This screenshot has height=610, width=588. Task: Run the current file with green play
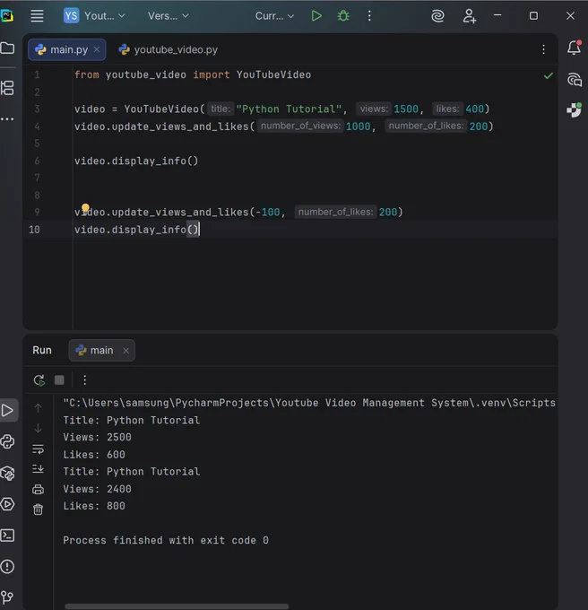(x=316, y=16)
